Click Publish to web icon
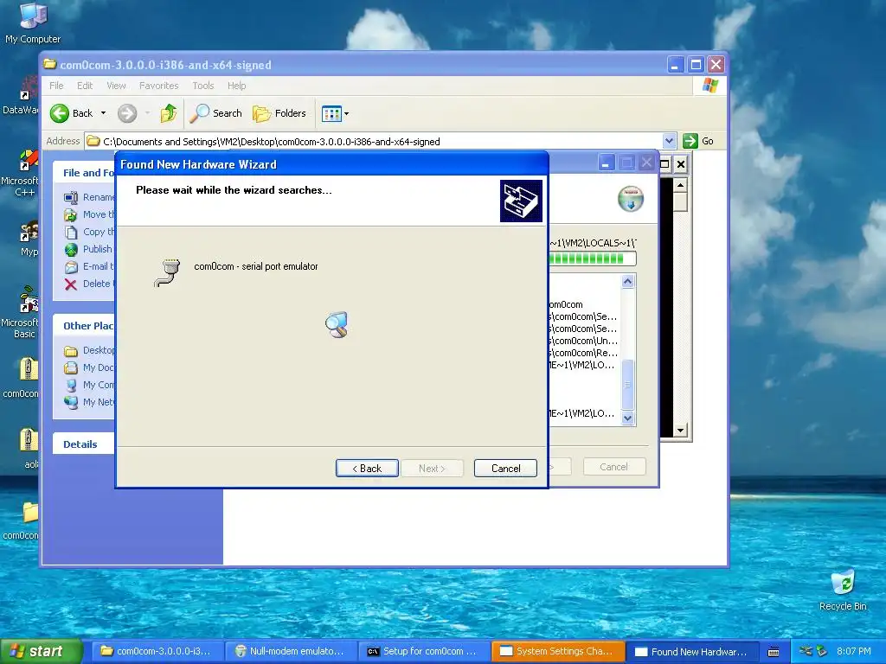The height and width of the screenshot is (664, 886). (x=71, y=250)
